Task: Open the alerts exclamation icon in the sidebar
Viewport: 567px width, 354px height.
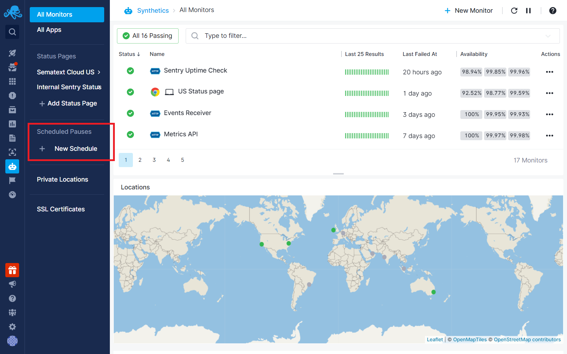Action: pyautogui.click(x=12, y=96)
